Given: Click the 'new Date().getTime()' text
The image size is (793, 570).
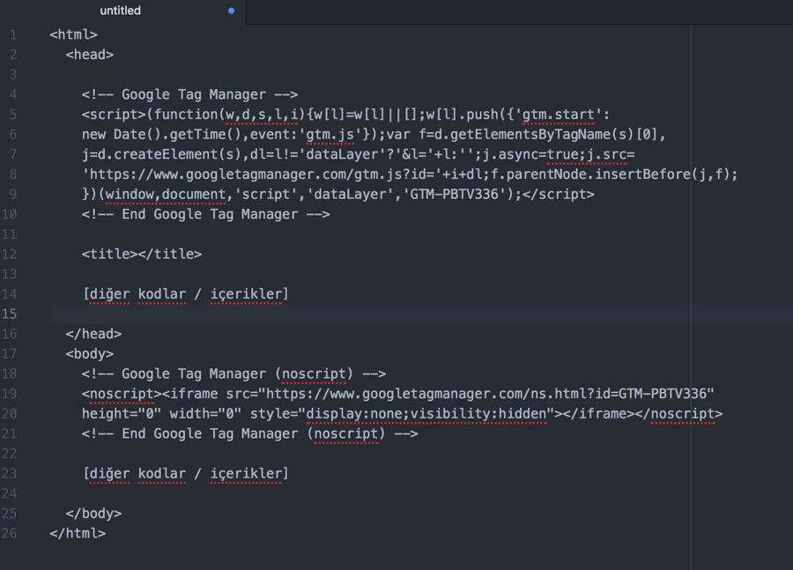Looking at the screenshot, I should pos(162,135).
